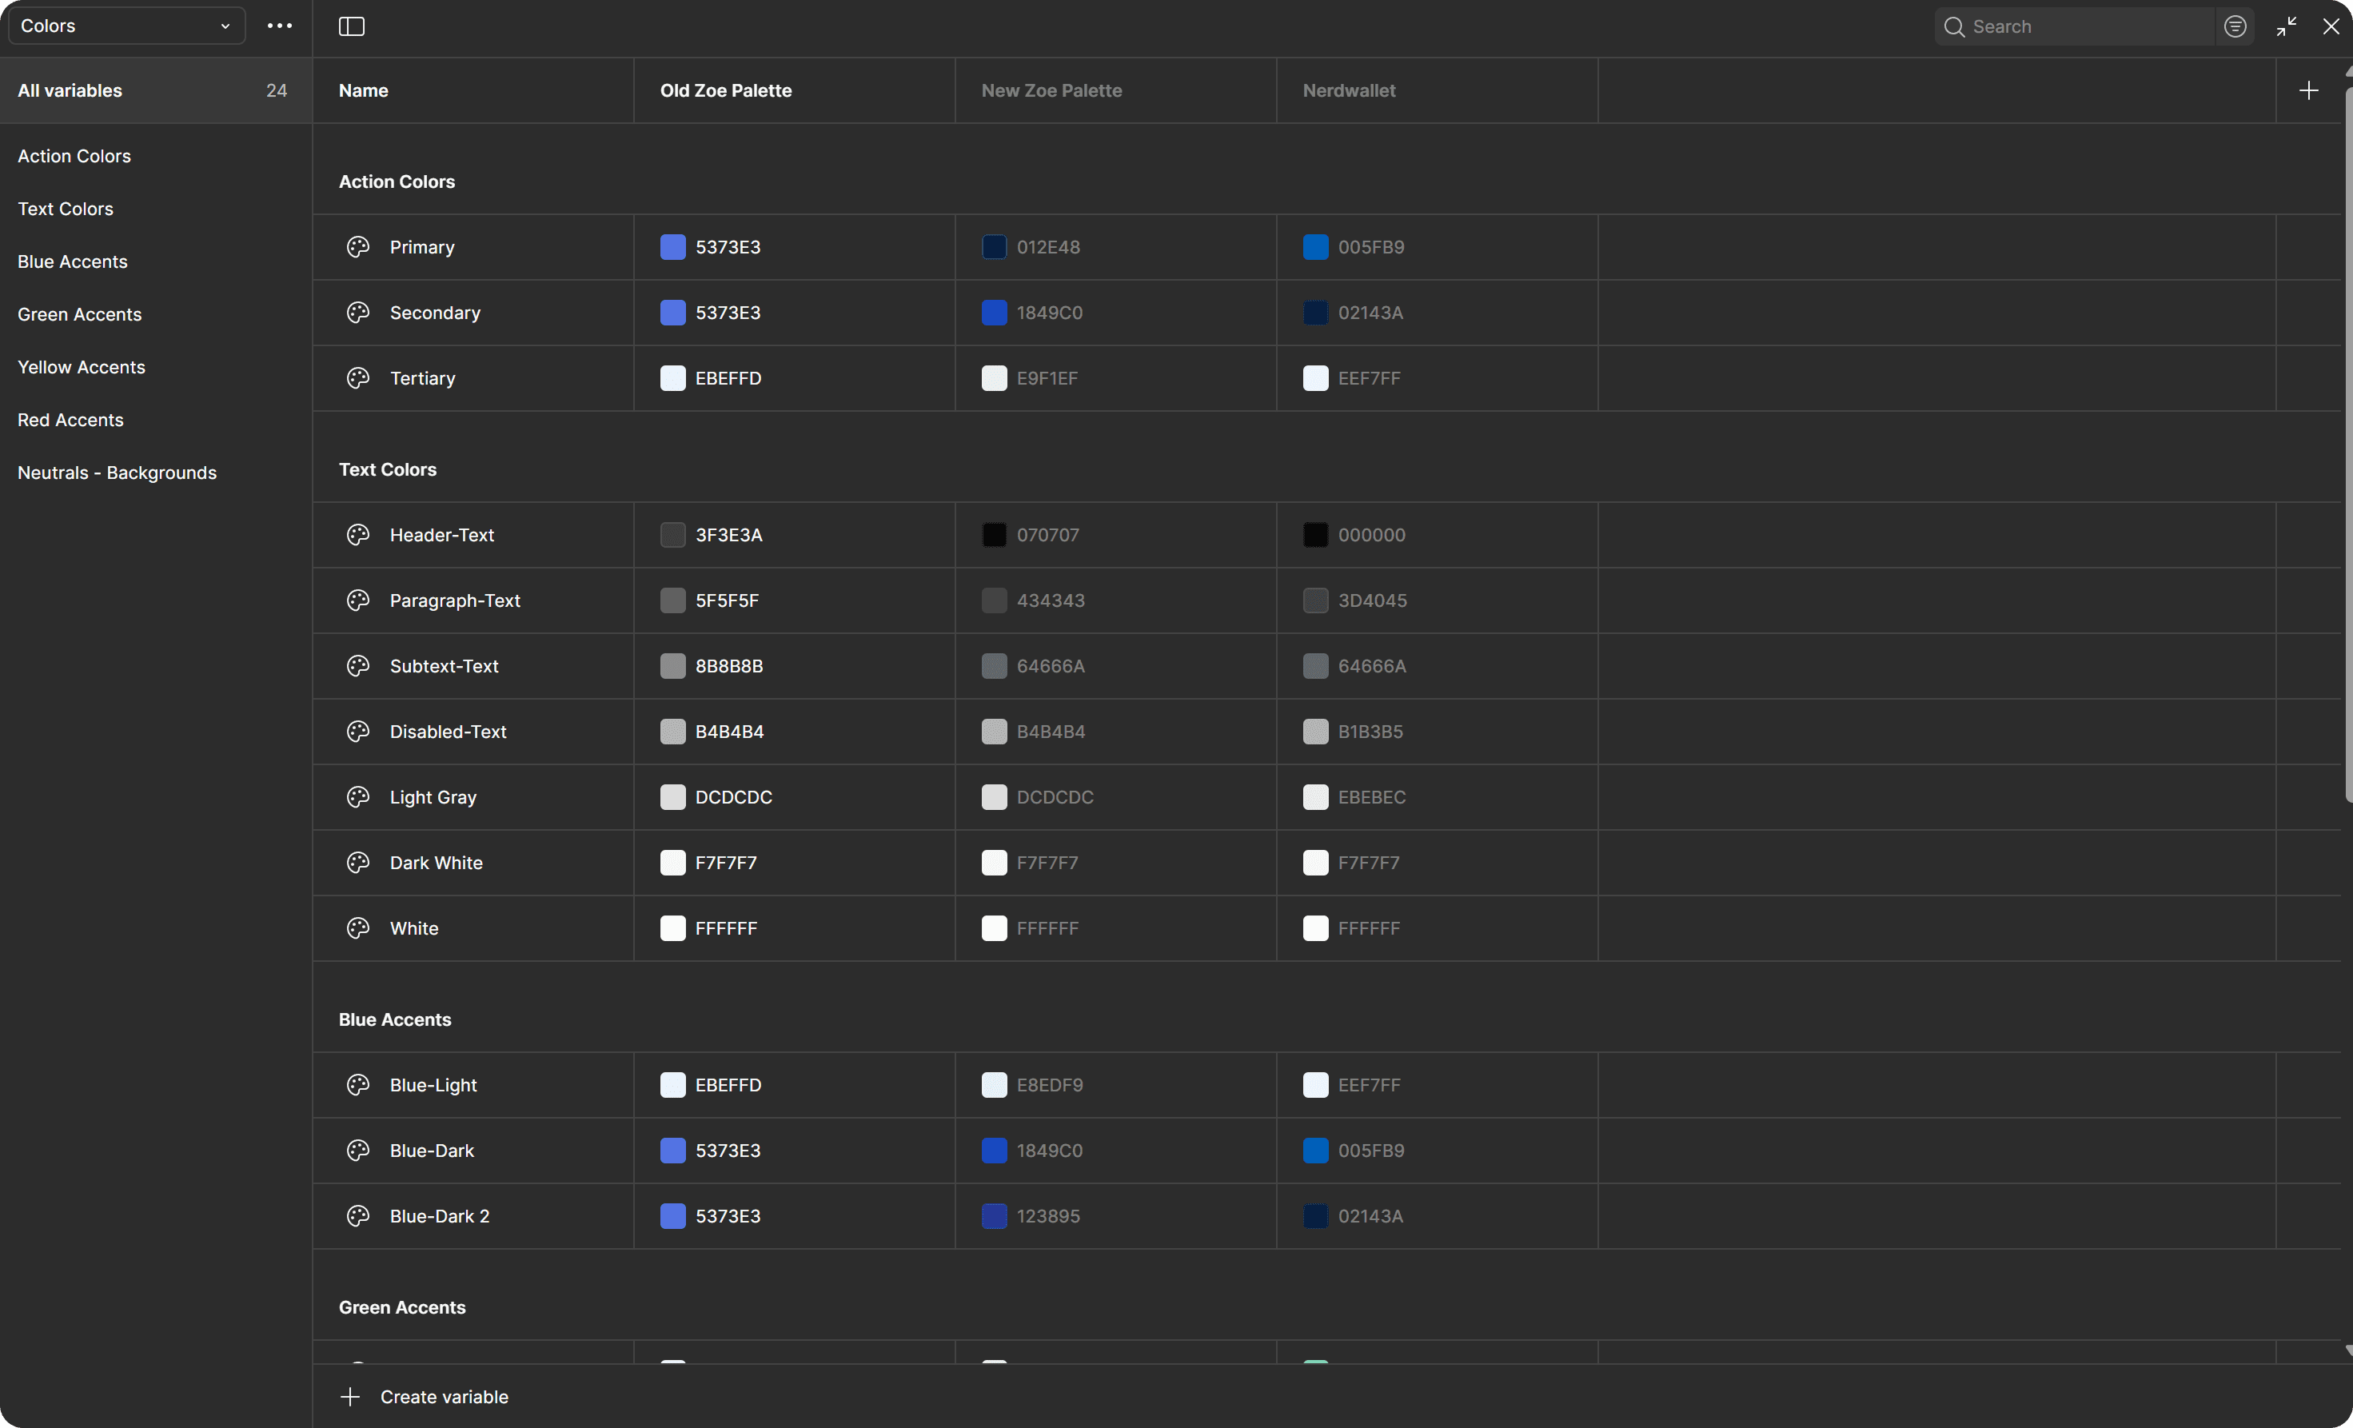Click the palette icon beside Light Gray
The height and width of the screenshot is (1428, 2353).
[x=358, y=796]
